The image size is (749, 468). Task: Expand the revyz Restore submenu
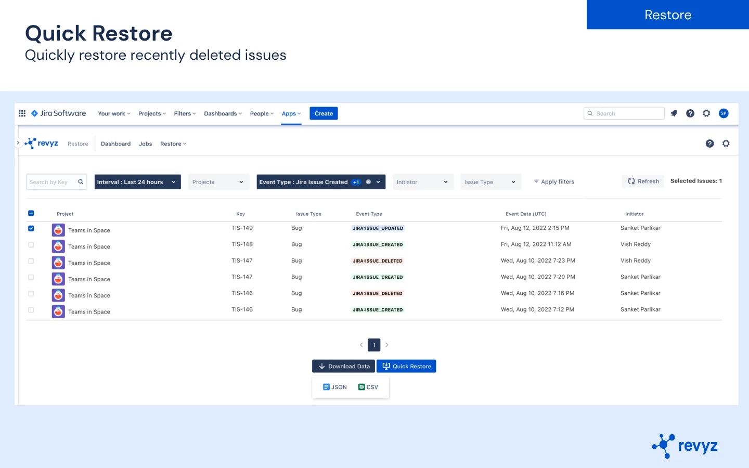(173, 144)
